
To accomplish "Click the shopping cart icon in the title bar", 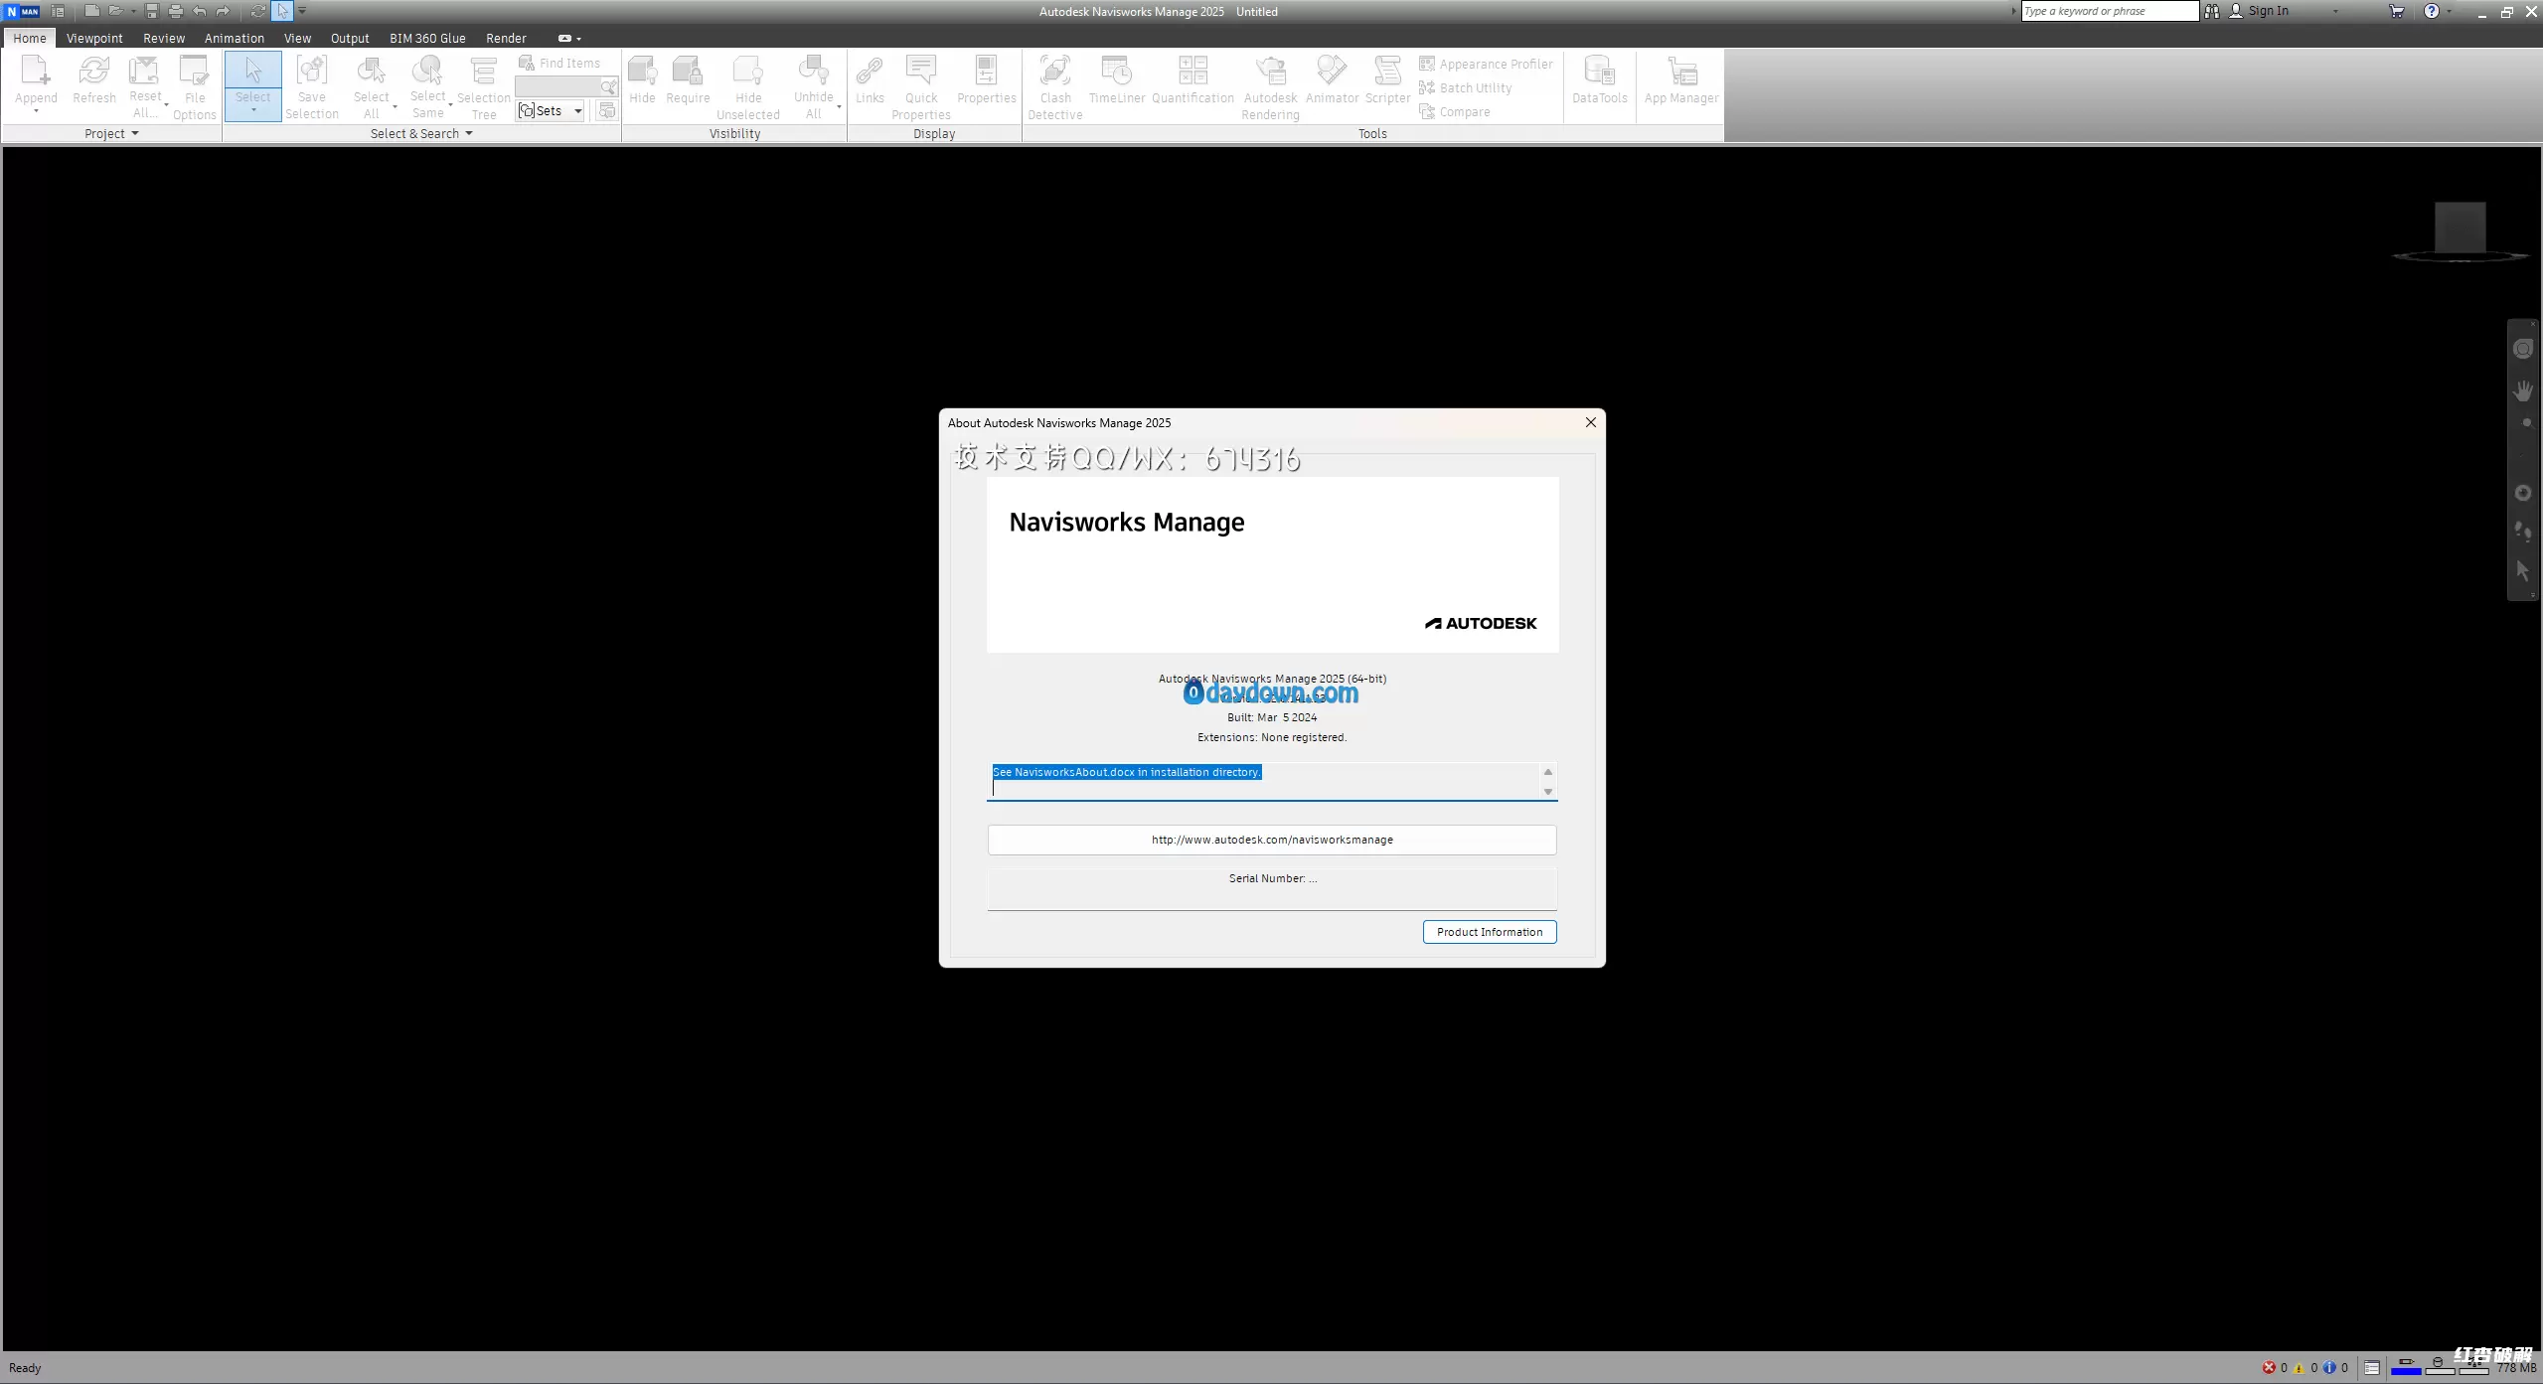I will click(x=2396, y=11).
